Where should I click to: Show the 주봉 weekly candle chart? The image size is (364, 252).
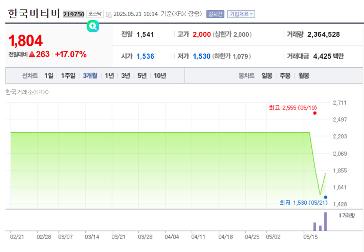pyautogui.click(x=285, y=76)
